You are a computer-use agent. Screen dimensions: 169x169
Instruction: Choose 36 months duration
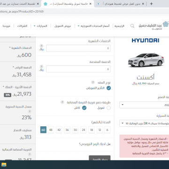point(67,130)
